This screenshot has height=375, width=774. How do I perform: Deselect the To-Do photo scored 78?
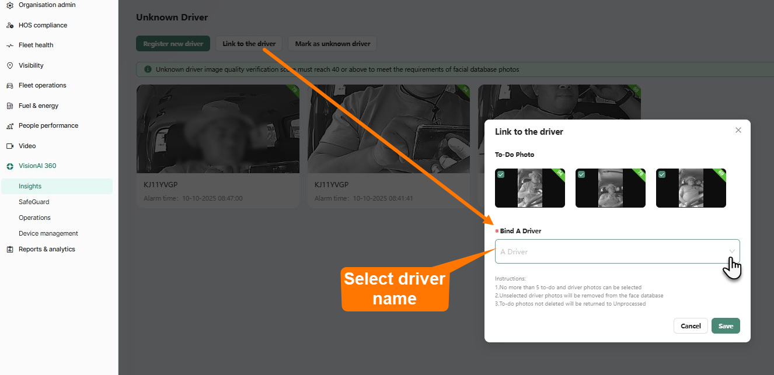point(581,174)
